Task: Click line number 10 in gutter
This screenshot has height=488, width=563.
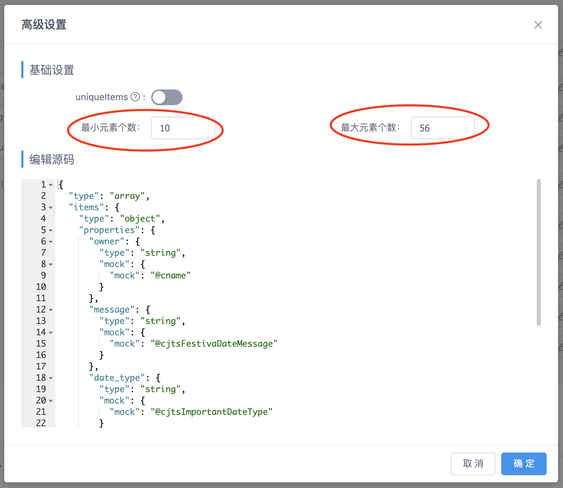Action: coord(41,287)
